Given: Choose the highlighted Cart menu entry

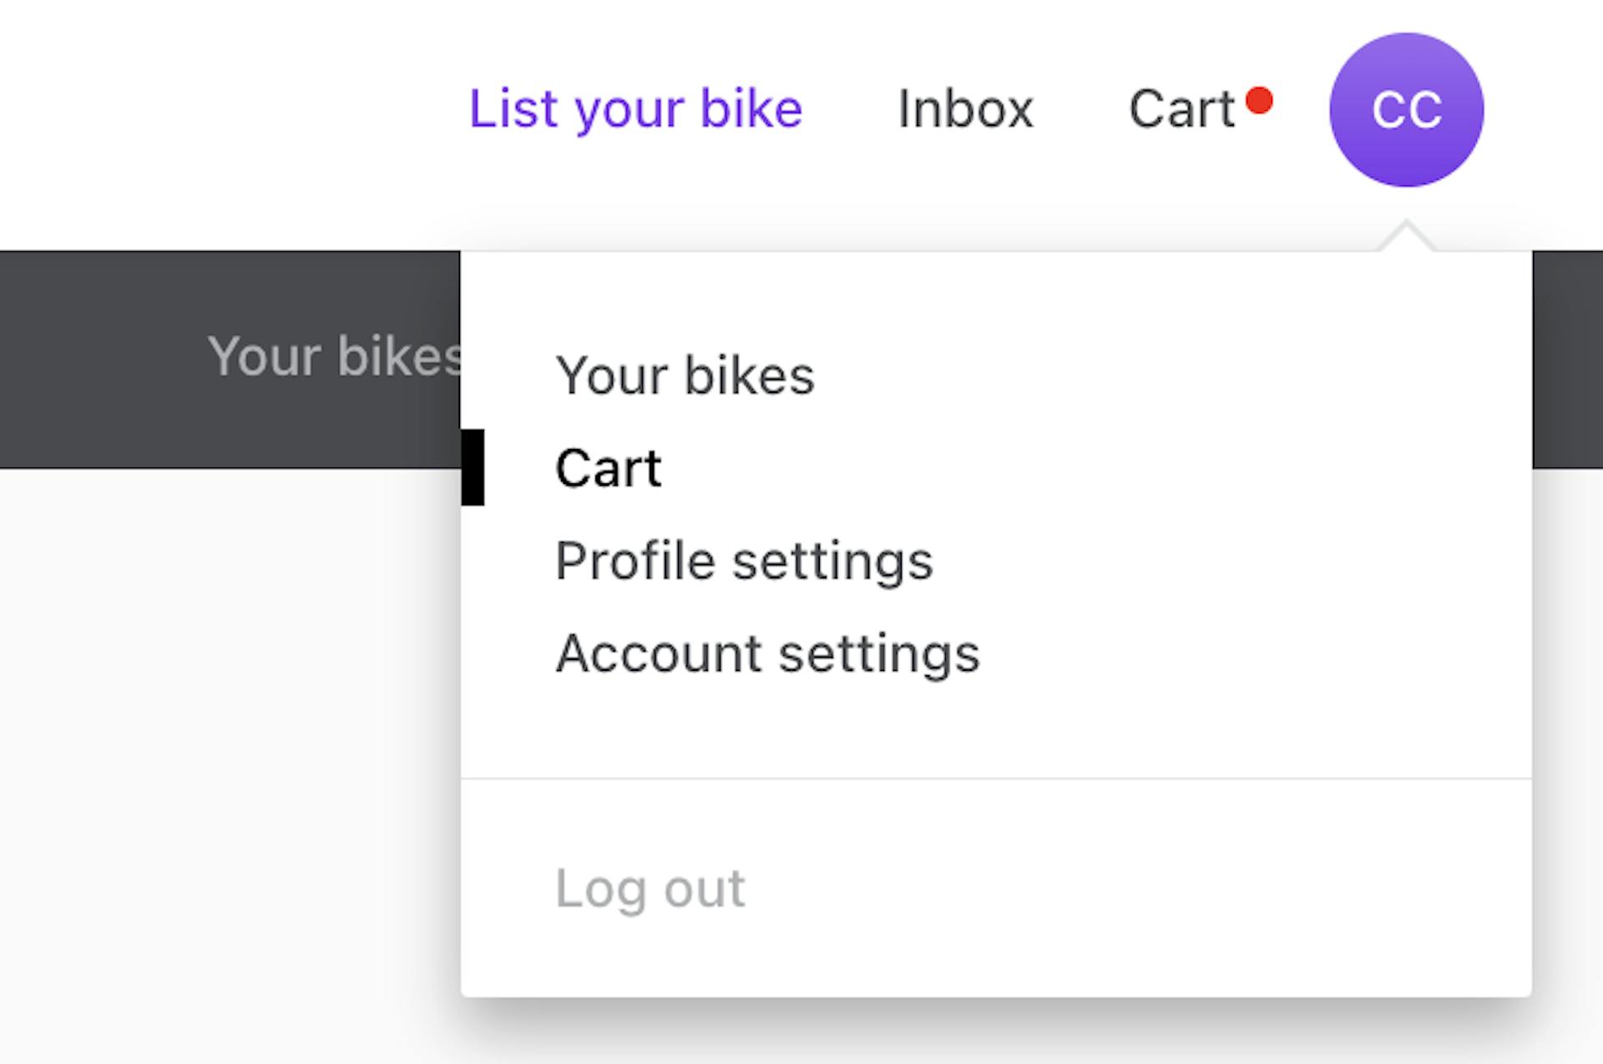Looking at the screenshot, I should 609,468.
